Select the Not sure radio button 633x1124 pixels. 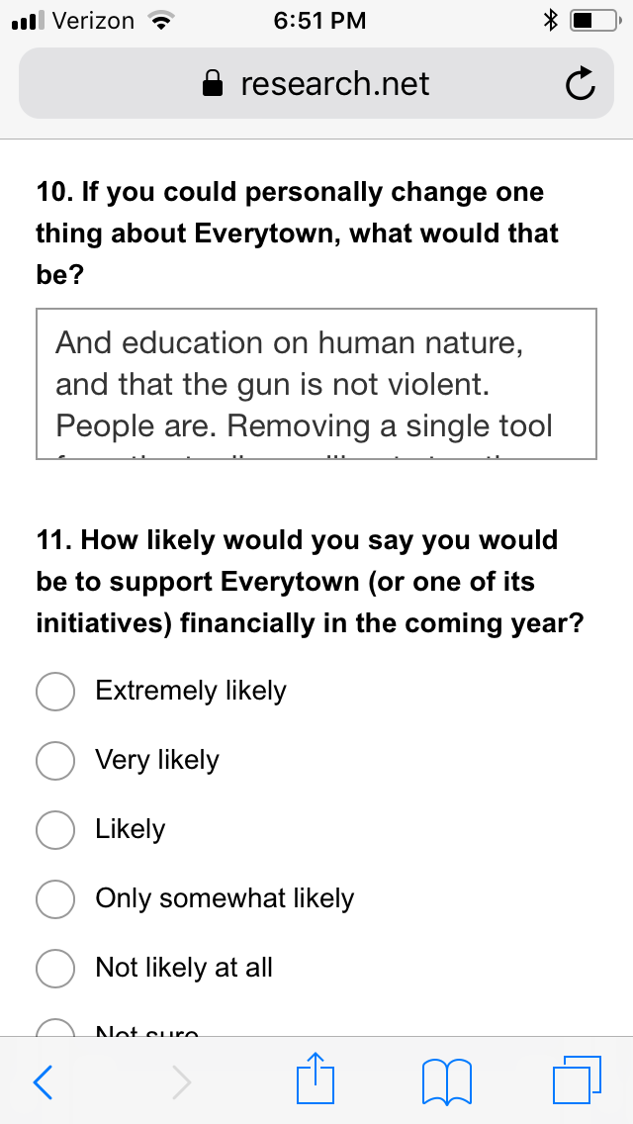click(x=55, y=1028)
